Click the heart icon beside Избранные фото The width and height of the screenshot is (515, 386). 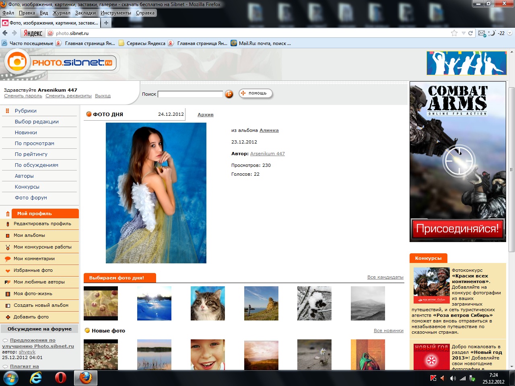[8, 271]
